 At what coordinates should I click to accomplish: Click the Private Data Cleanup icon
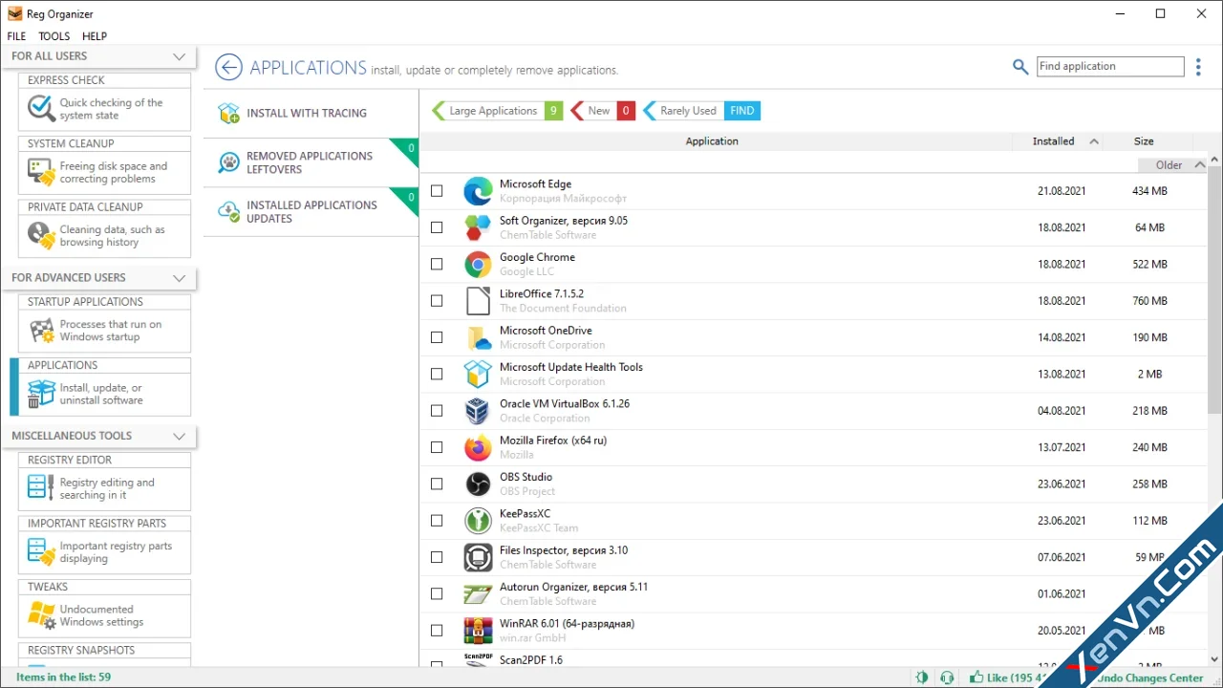point(41,235)
